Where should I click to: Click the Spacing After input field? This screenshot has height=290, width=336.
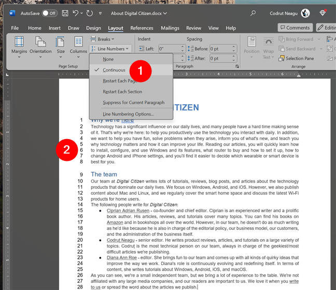[x=220, y=58]
